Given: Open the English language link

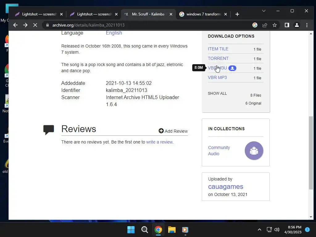Looking at the screenshot, I should click(114, 33).
